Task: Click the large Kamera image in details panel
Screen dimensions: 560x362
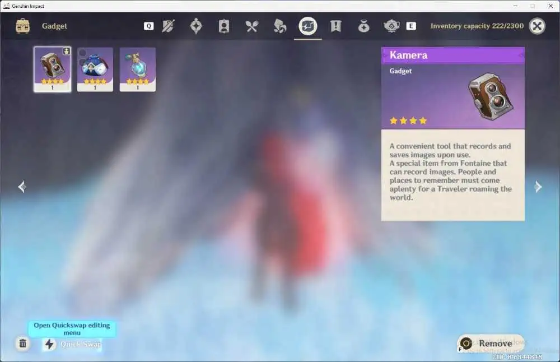Action: pyautogui.click(x=492, y=96)
